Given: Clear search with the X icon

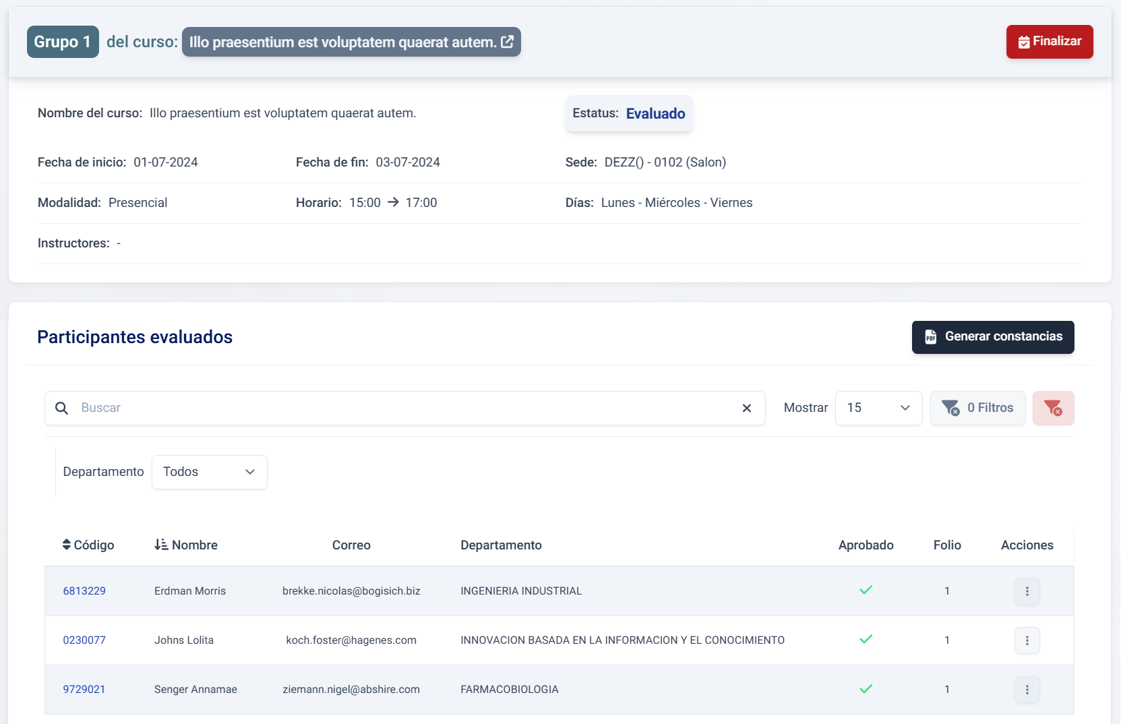Looking at the screenshot, I should (x=746, y=408).
